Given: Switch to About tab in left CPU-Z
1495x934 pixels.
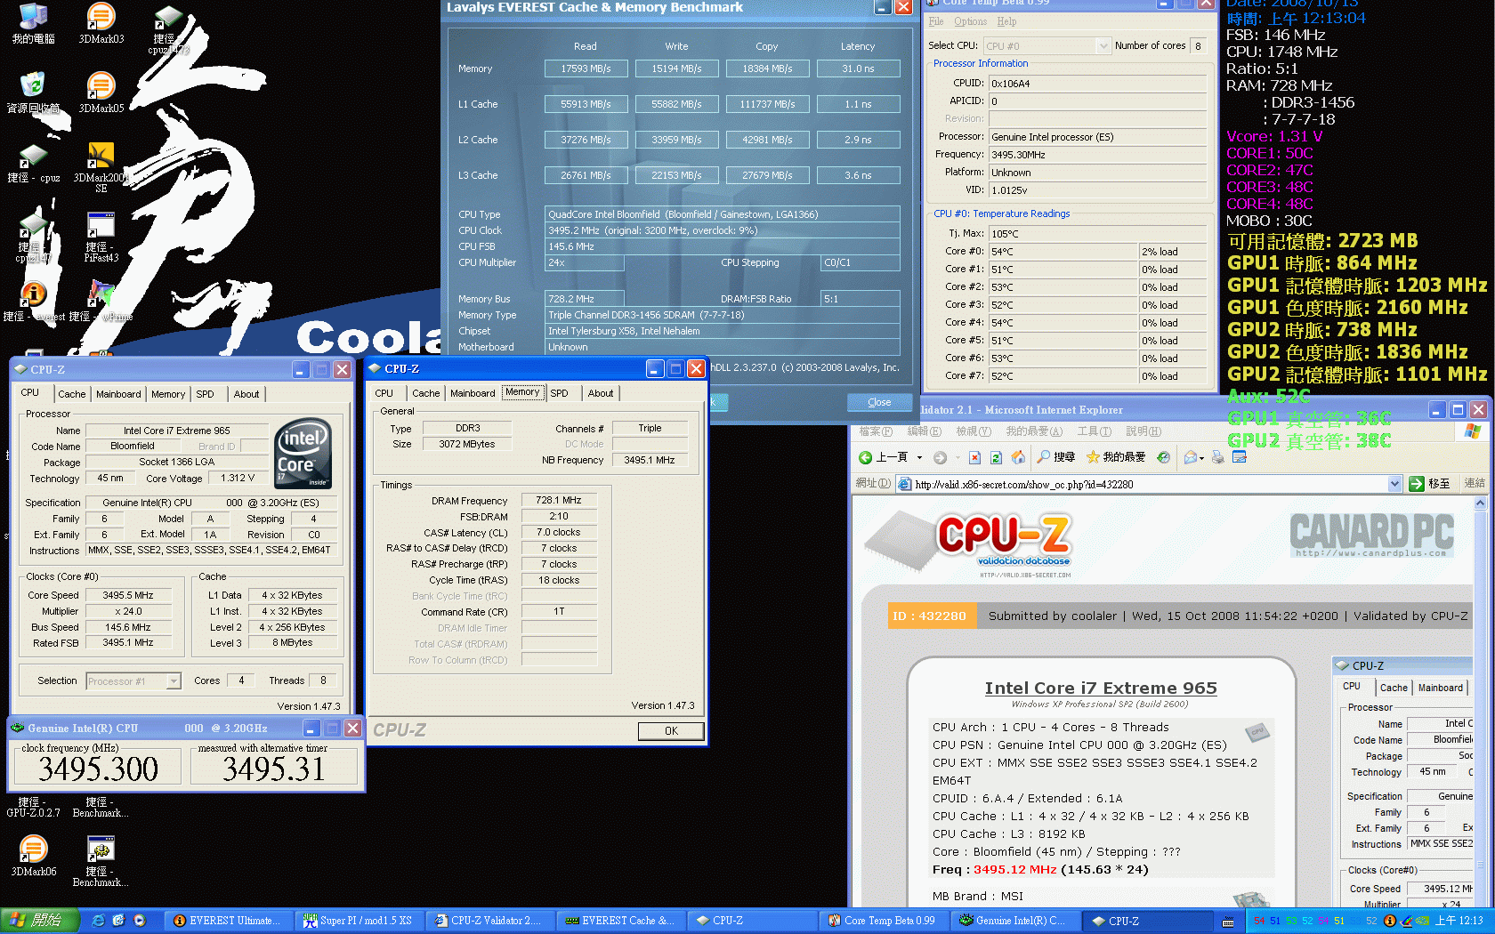Looking at the screenshot, I should coord(246,394).
